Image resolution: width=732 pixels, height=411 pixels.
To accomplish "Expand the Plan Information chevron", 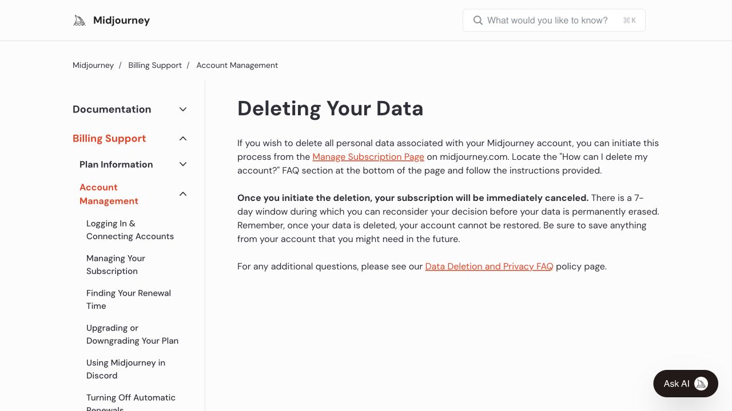I will pos(183,164).
